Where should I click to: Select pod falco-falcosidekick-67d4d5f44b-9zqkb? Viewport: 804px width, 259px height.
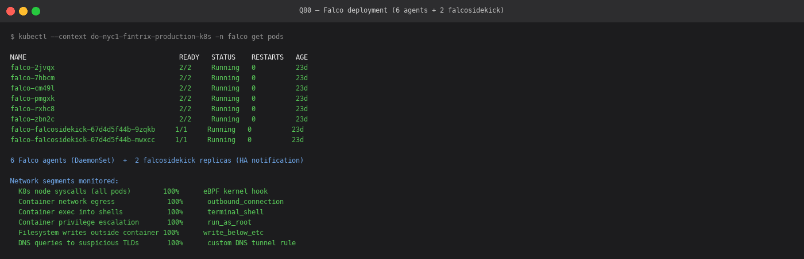[83, 129]
